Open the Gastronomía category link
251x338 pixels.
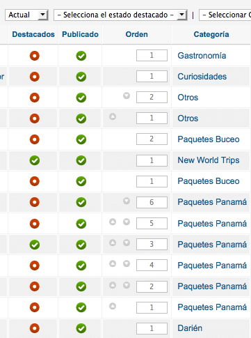tap(202, 56)
